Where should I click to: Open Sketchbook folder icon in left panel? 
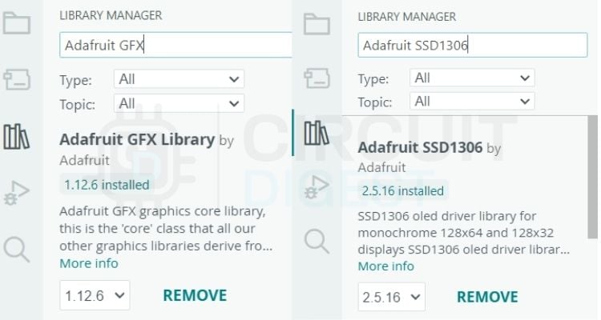coord(17,23)
